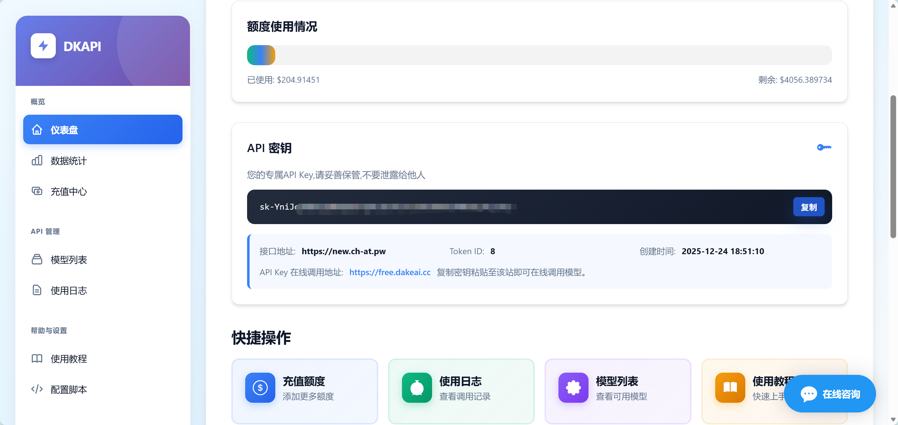Click the bar chart 数据统计 icon
The height and width of the screenshot is (425, 898).
[x=37, y=160]
